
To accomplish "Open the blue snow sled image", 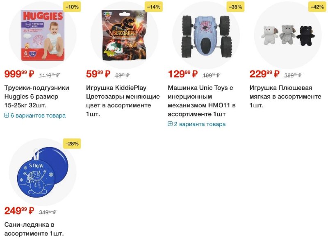I will [43, 172].
